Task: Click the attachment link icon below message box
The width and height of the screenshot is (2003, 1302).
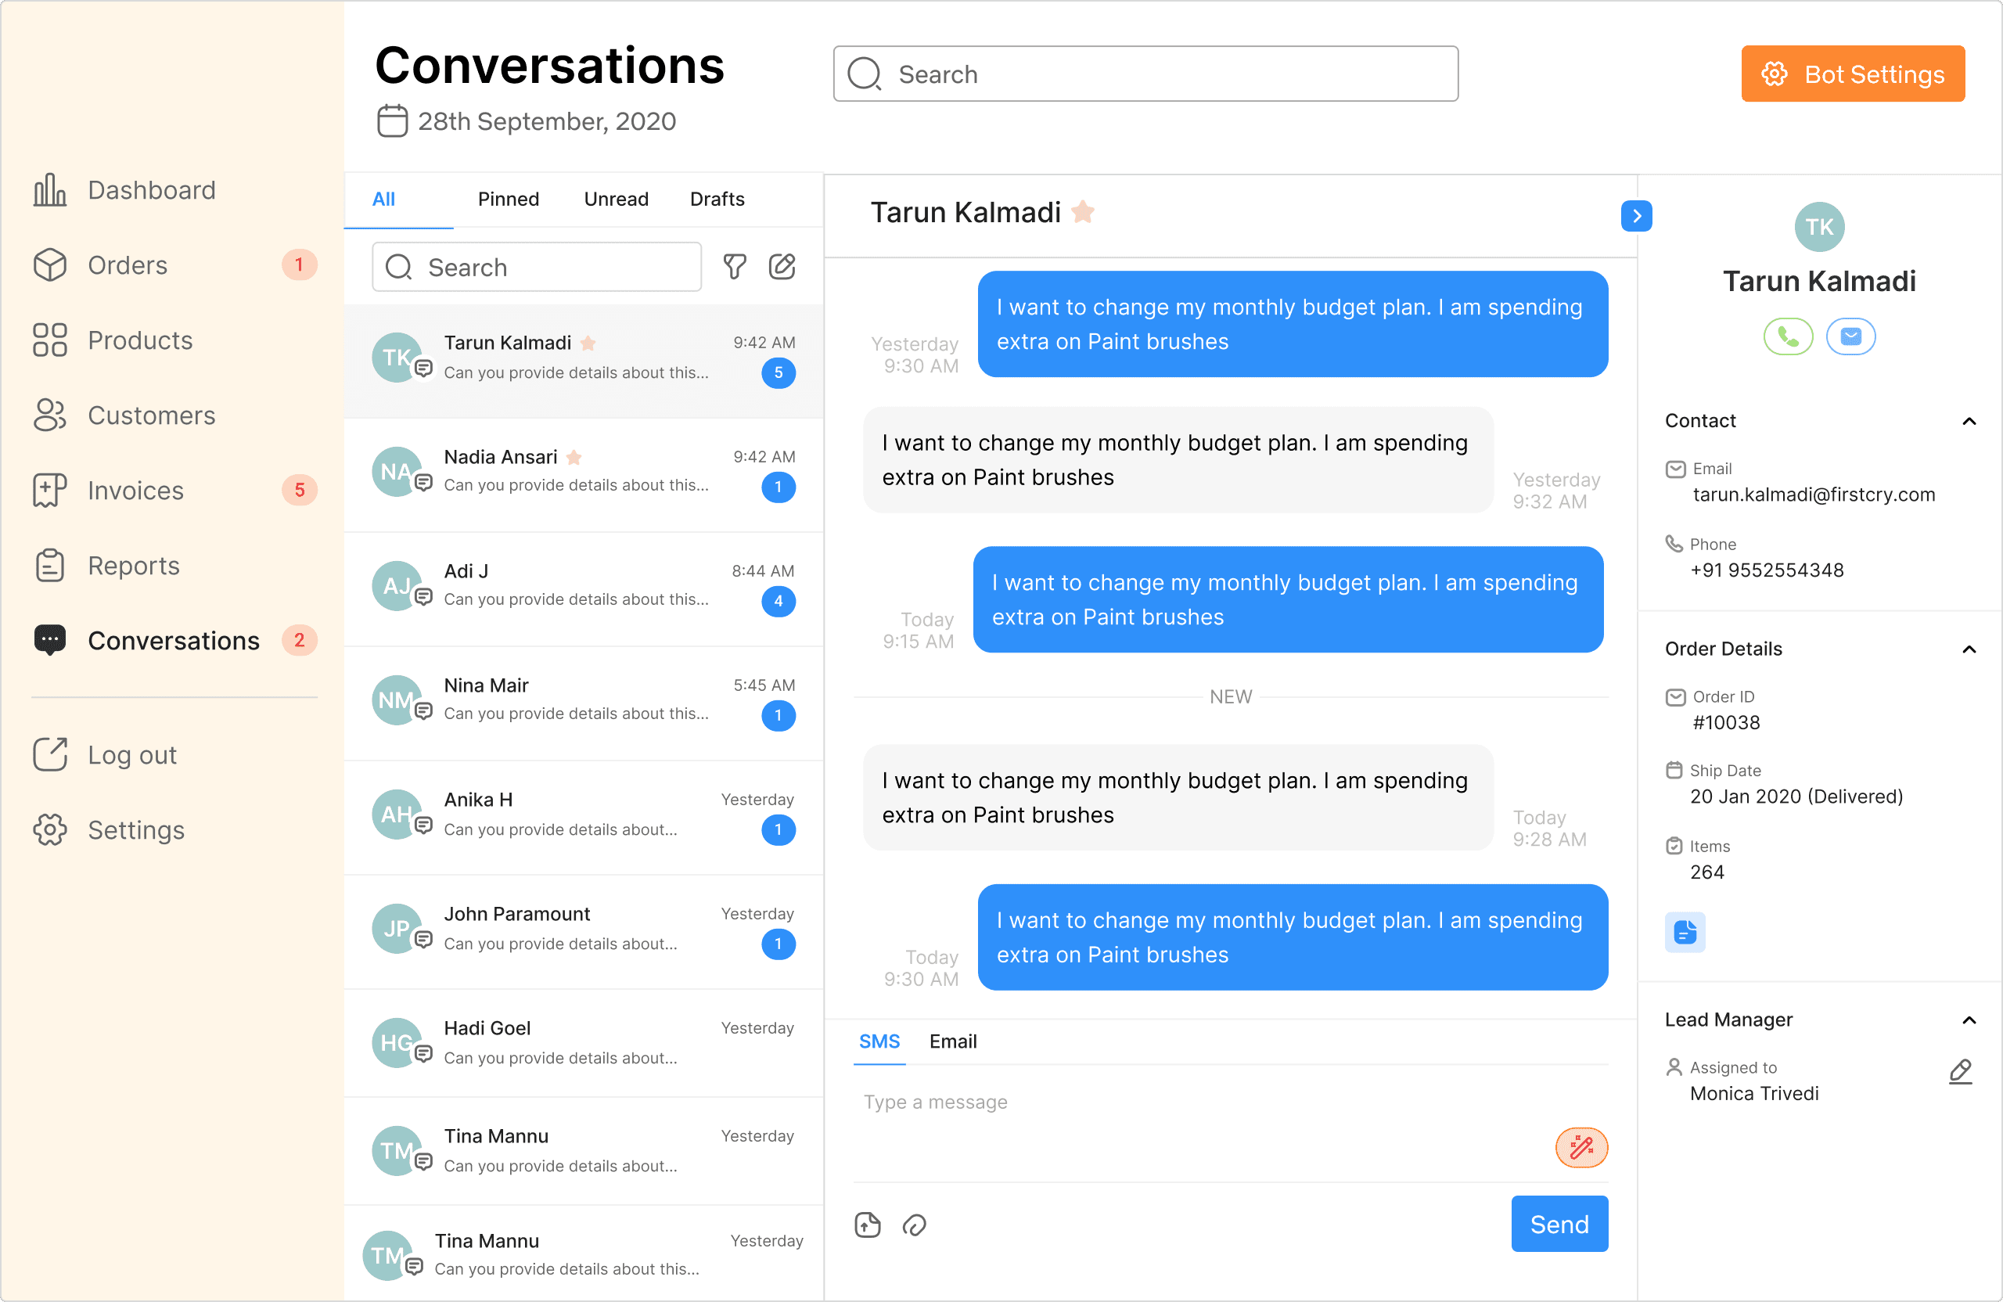Action: [x=914, y=1225]
